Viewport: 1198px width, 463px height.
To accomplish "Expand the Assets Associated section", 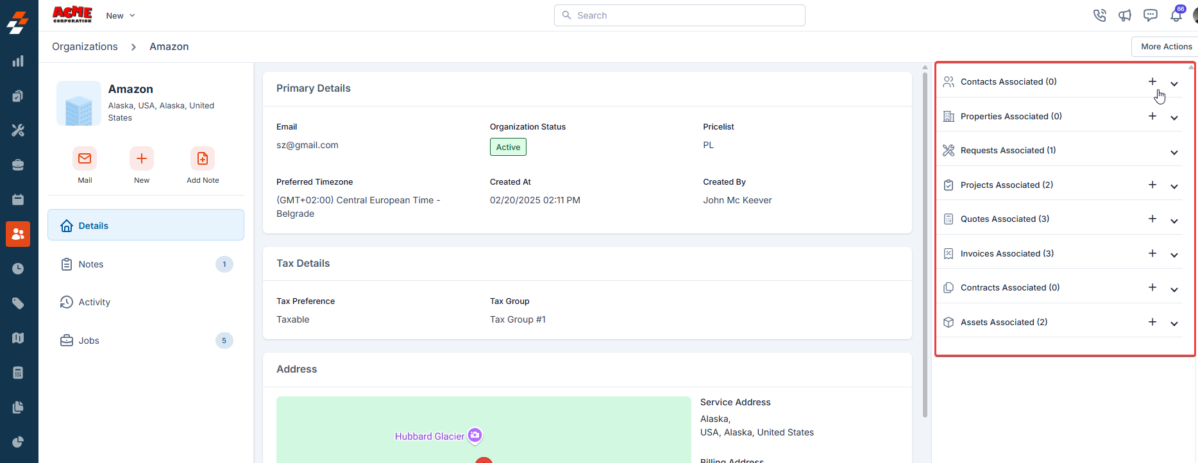I will [x=1174, y=324].
